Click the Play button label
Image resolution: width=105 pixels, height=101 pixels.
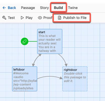pos(29,18)
